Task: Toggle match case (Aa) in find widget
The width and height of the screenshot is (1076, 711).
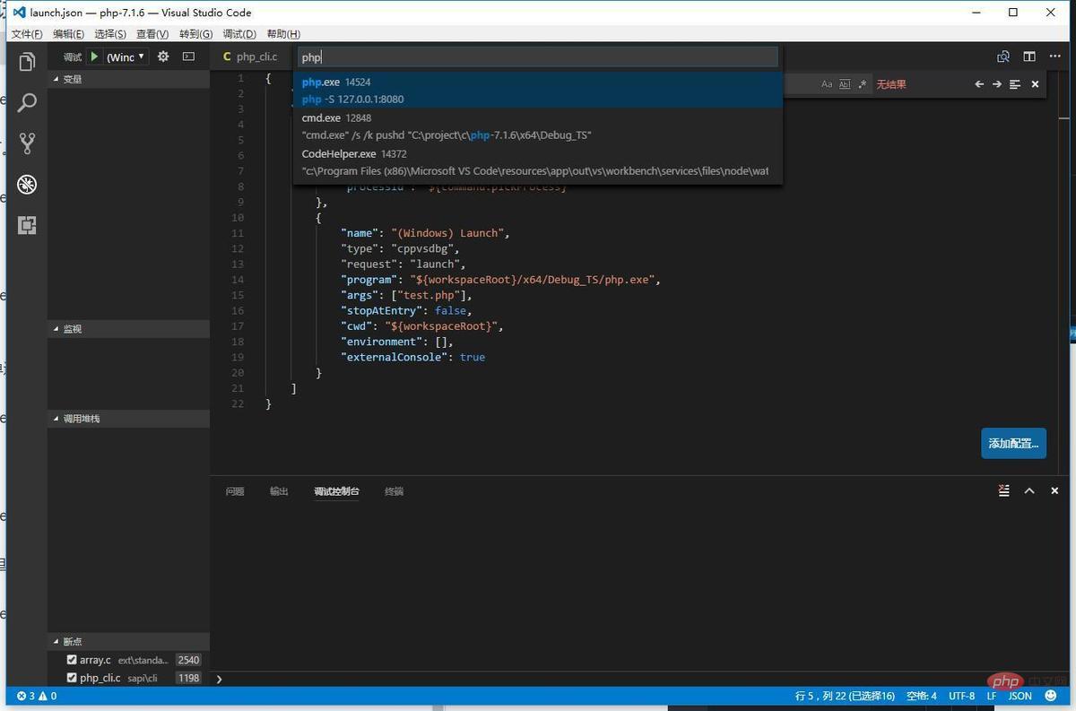Action: pos(827,84)
